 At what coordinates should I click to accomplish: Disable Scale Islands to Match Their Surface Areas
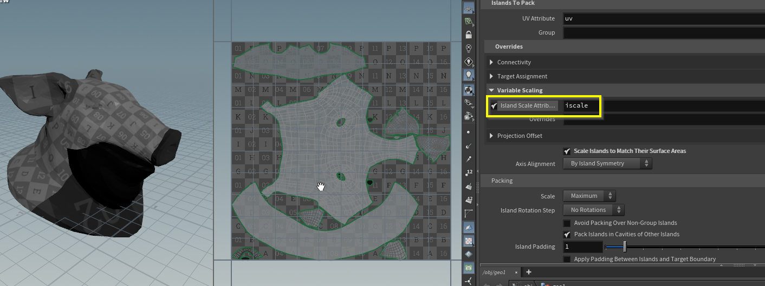point(567,151)
